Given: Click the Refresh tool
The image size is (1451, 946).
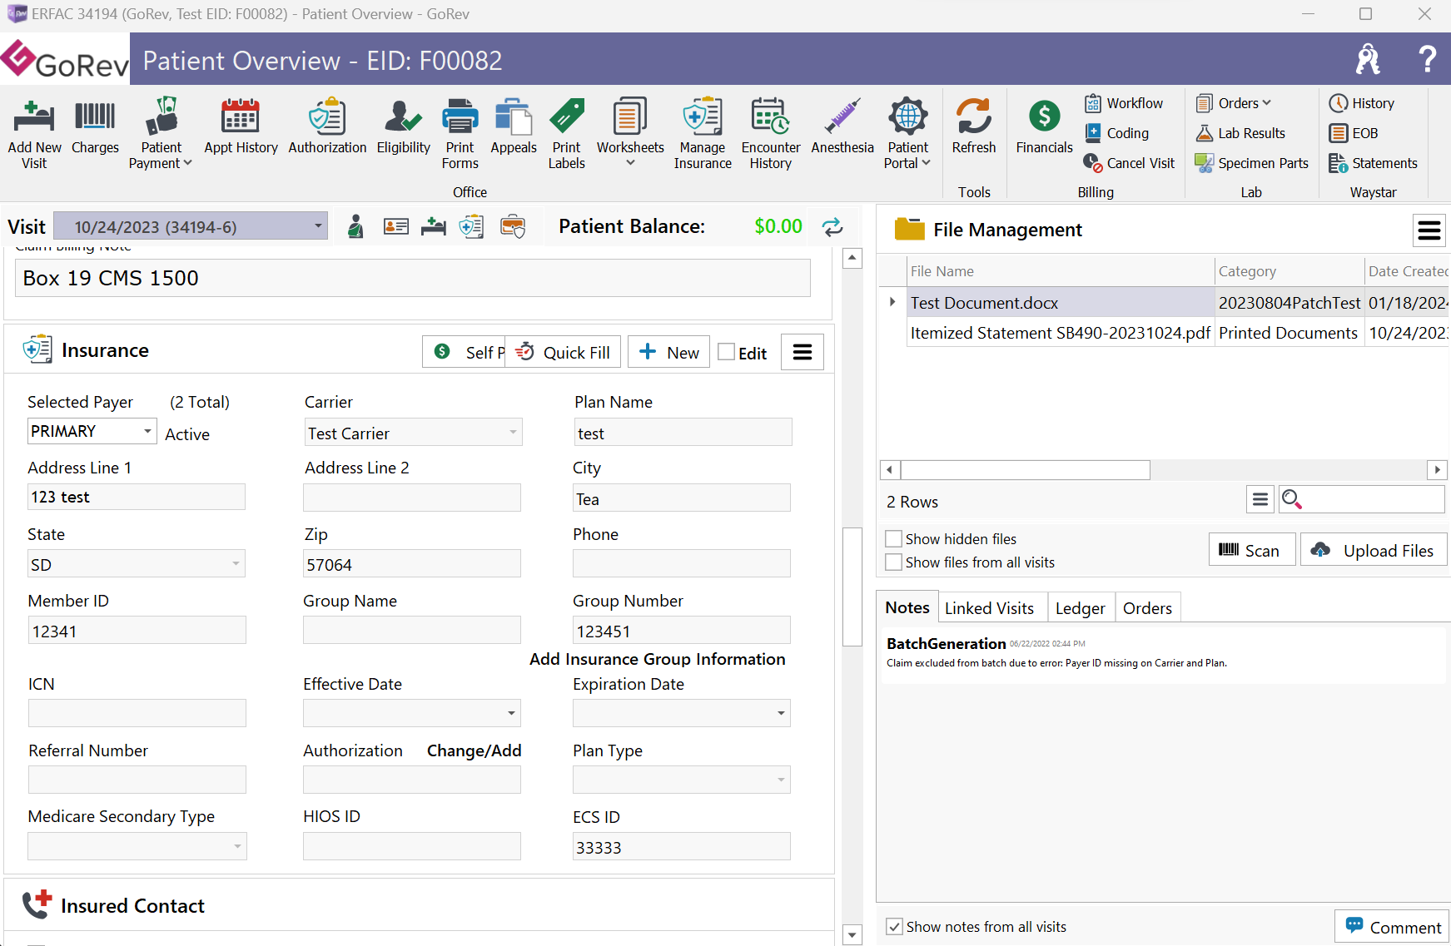Looking at the screenshot, I should click(x=974, y=126).
